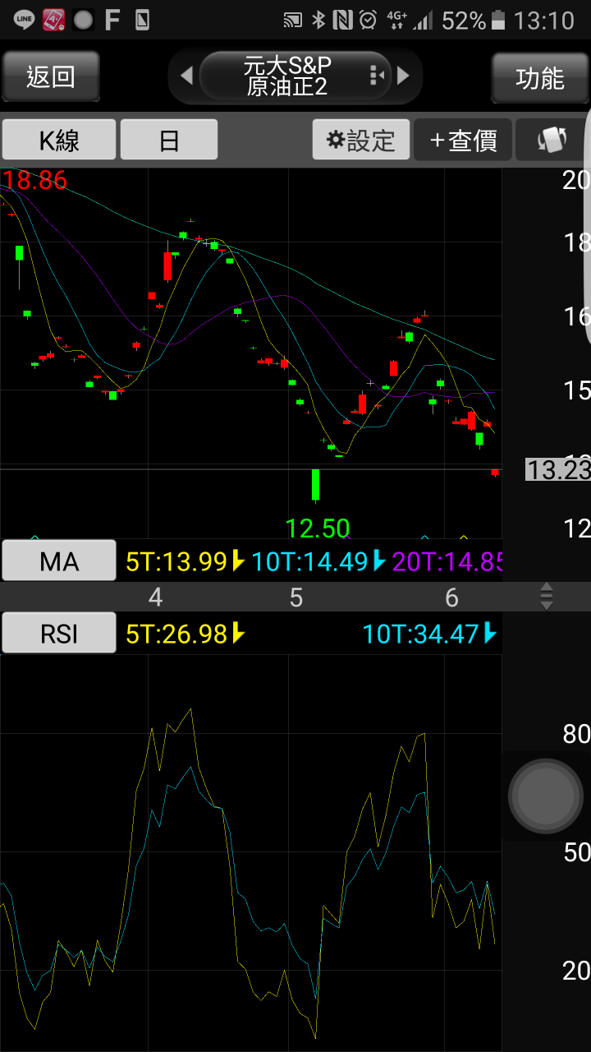Image resolution: width=591 pixels, height=1052 pixels.
Task: Open the RSI indicator selector
Action: tap(59, 633)
